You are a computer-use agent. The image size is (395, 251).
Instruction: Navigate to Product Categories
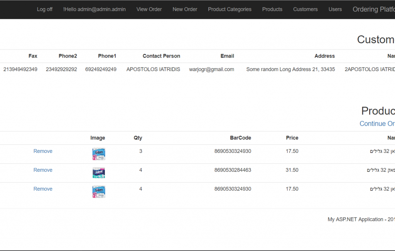tap(230, 9)
